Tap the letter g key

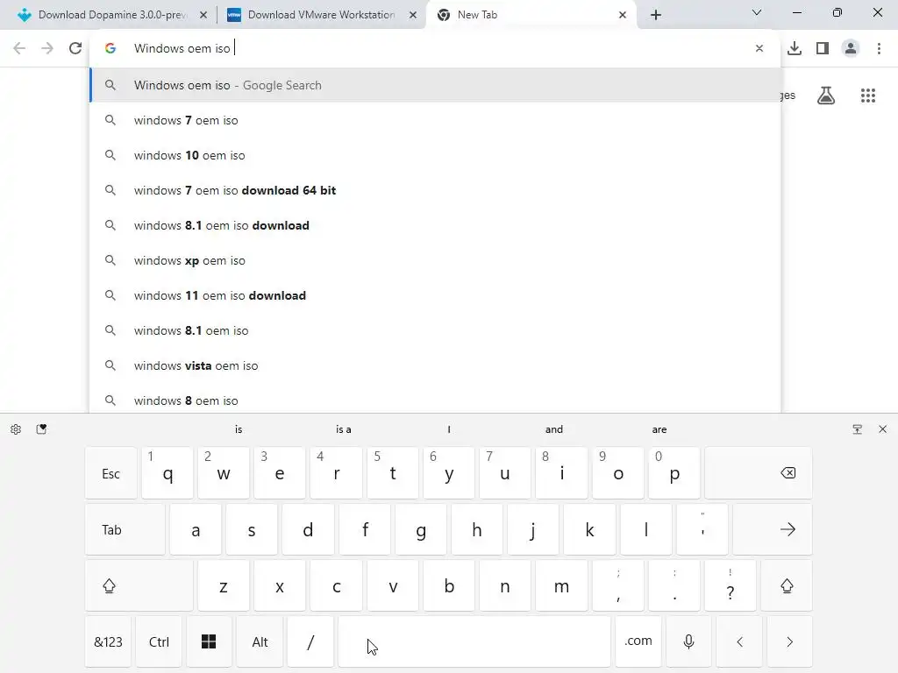(x=421, y=529)
